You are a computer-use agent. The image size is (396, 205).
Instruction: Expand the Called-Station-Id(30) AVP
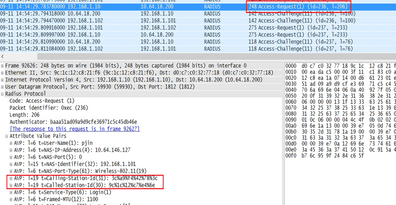pyautogui.click(x=11, y=185)
